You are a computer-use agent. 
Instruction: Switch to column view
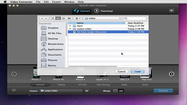[x=63, y=18]
